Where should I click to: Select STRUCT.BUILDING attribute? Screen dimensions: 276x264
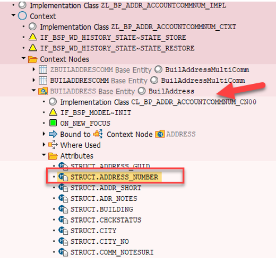102,209
